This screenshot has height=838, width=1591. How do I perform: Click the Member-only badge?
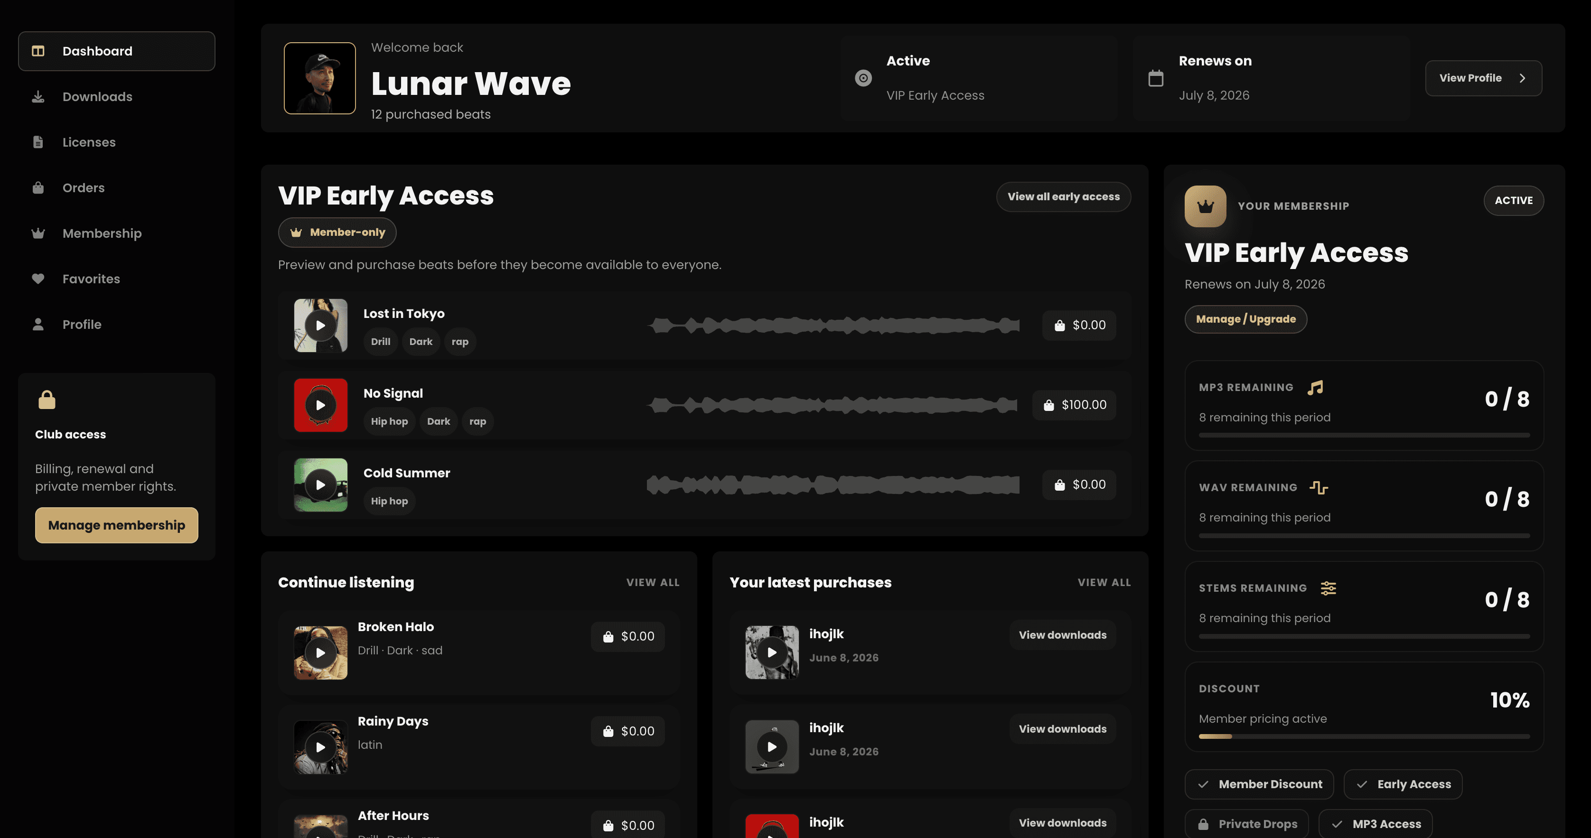337,232
